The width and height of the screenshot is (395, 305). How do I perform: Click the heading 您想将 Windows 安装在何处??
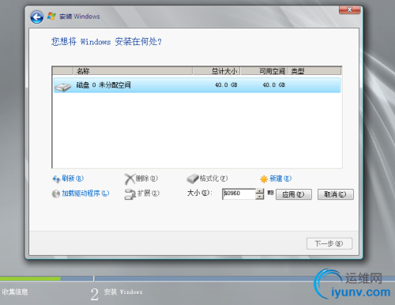click(x=107, y=42)
